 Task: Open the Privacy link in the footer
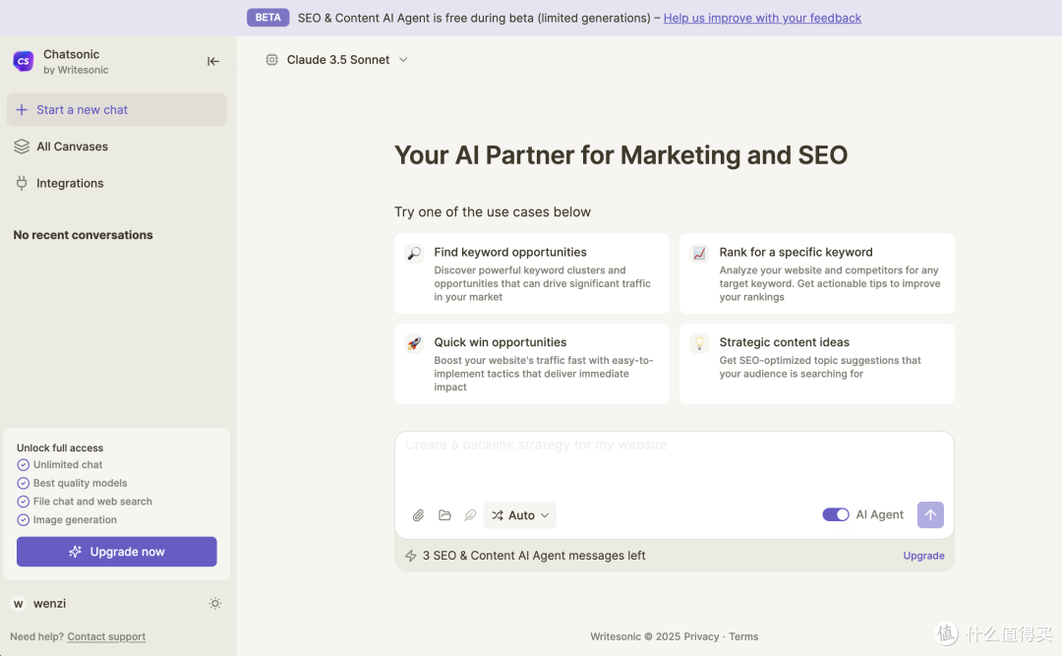coord(701,636)
